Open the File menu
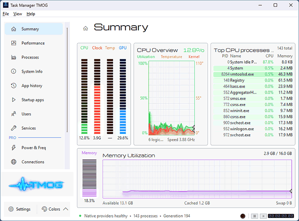Screen dimensions: 299x221 [6, 14]
